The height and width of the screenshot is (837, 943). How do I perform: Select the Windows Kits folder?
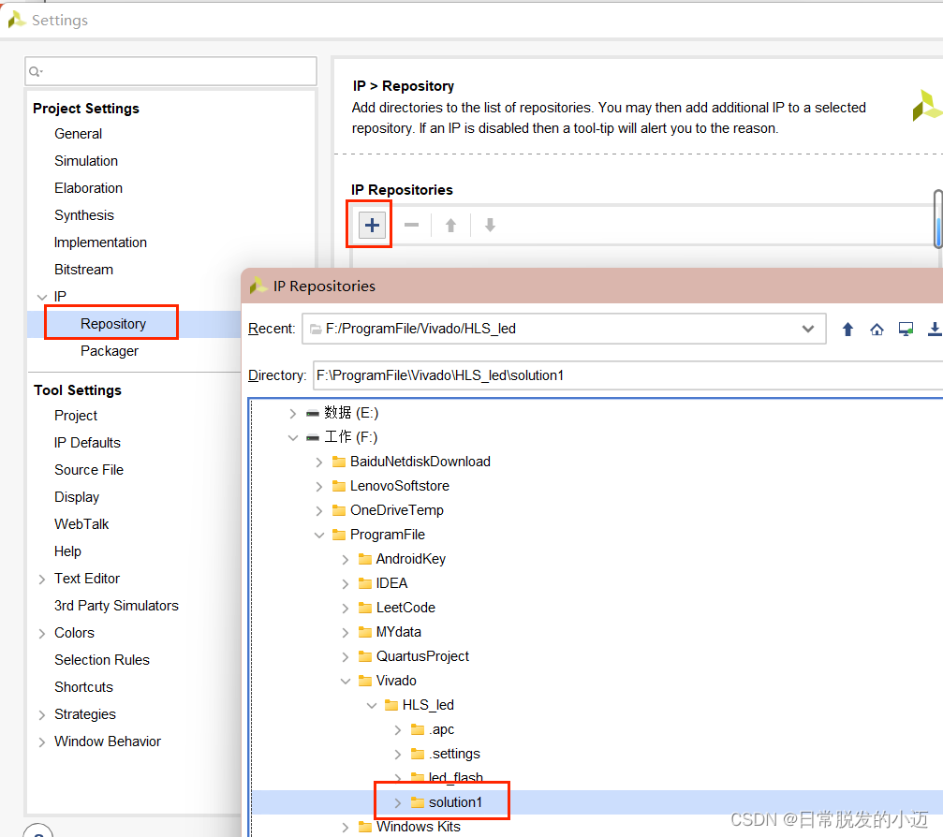(x=418, y=827)
